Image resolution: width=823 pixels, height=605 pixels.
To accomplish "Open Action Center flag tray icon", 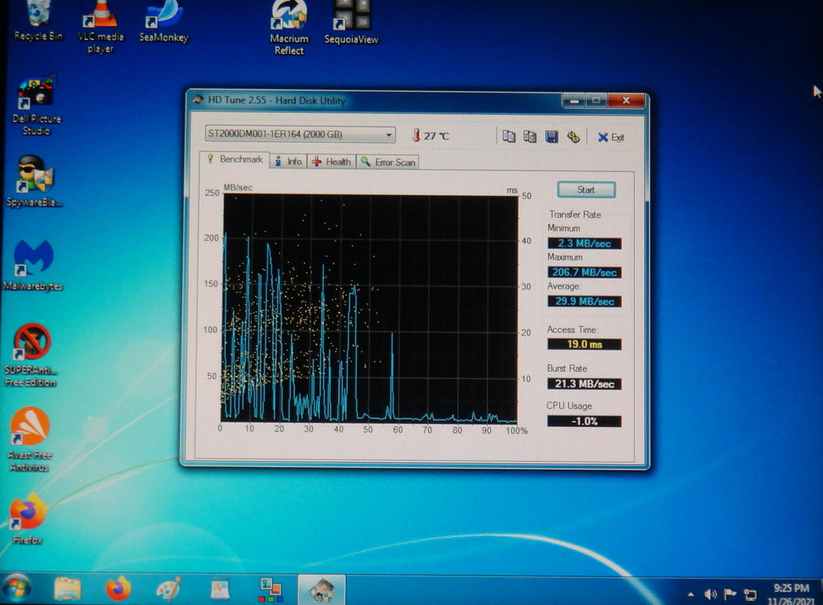I will click(729, 594).
